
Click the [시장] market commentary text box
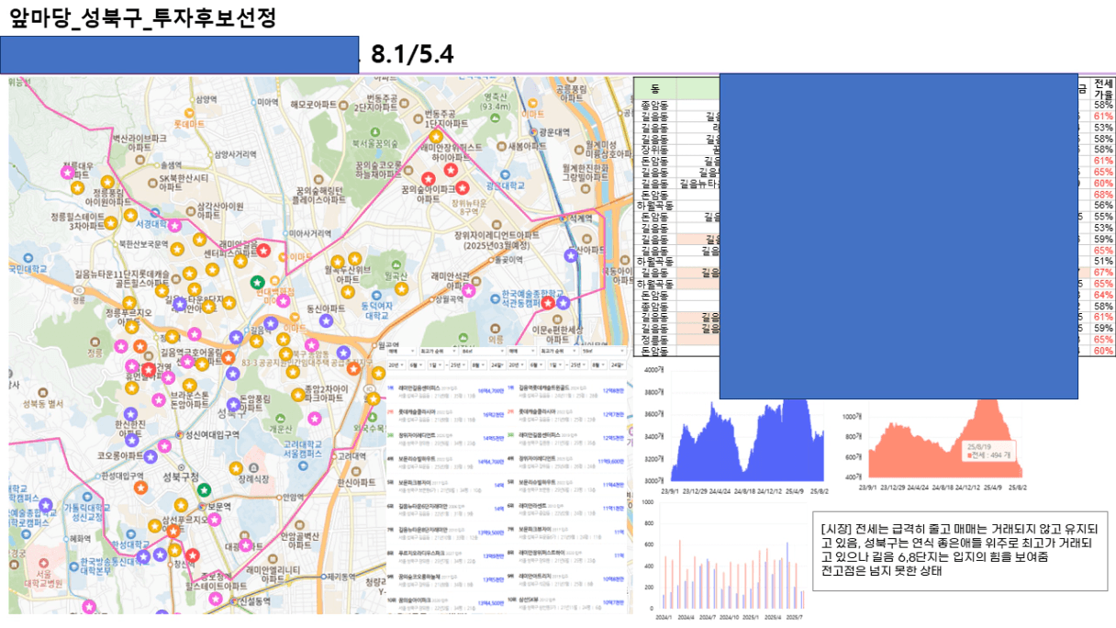(x=959, y=551)
